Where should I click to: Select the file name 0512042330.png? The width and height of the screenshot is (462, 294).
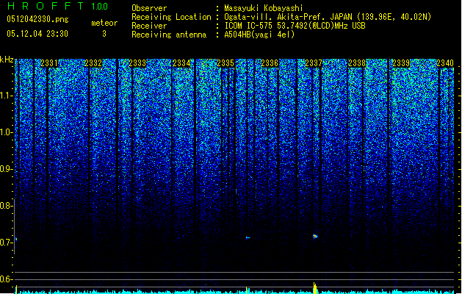pos(37,19)
